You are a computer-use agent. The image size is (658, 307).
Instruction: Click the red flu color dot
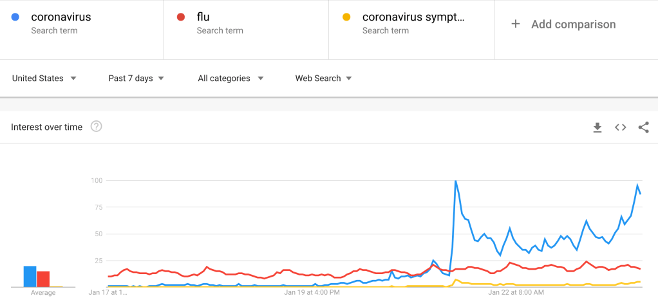point(182,17)
